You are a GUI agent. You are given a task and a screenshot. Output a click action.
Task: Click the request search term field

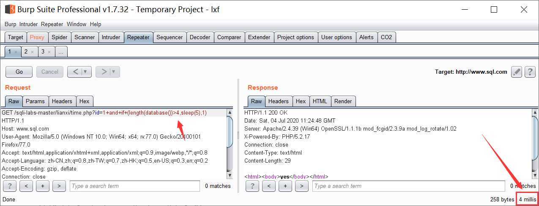135,186
